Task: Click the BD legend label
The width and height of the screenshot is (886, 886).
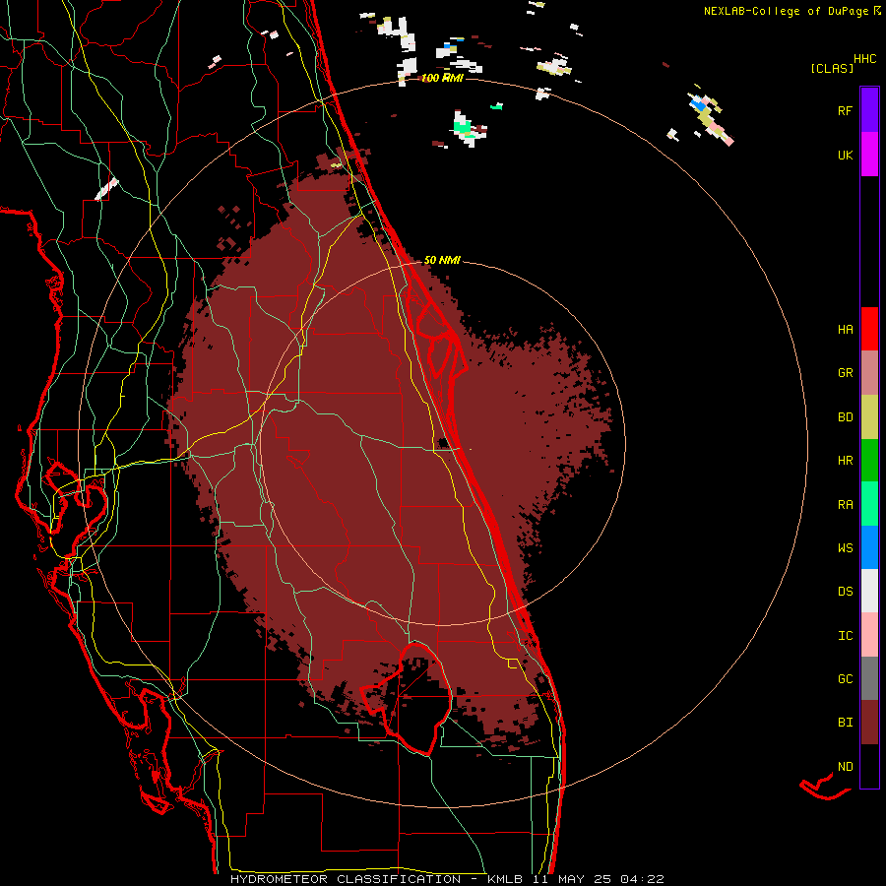Action: point(845,417)
